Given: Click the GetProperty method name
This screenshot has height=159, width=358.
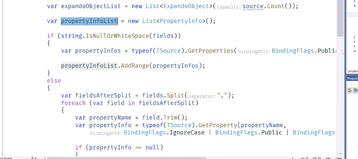Looking at the screenshot, I should tap(217, 125).
